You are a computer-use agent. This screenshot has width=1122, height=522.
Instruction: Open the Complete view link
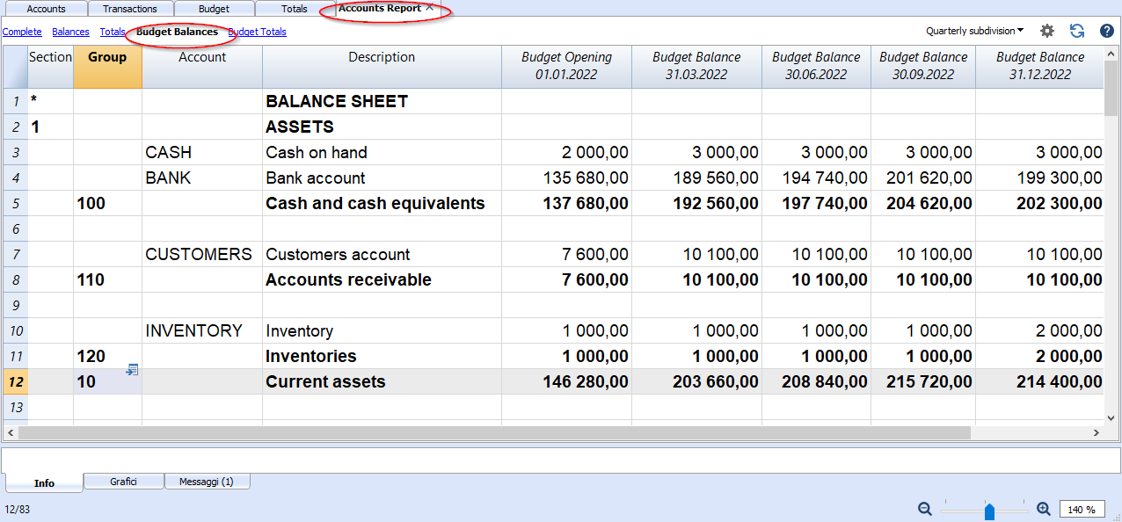point(22,32)
